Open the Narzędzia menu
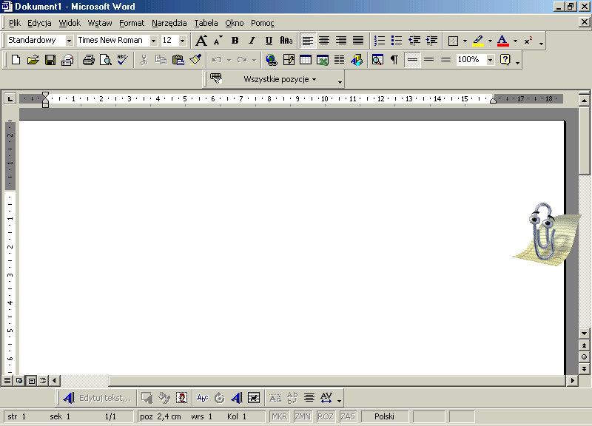Screen dimensions: 592x426 pos(169,23)
